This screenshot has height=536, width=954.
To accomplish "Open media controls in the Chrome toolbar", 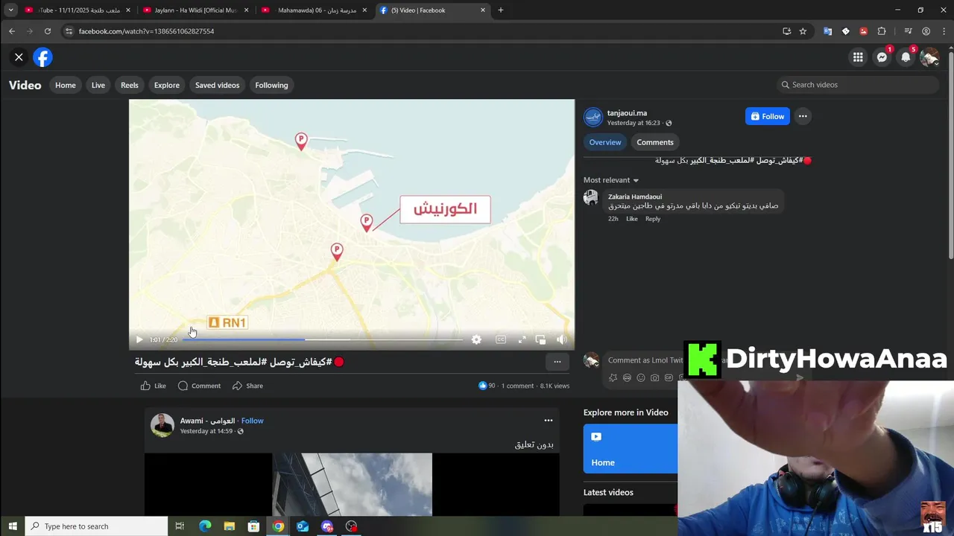I will (x=908, y=31).
